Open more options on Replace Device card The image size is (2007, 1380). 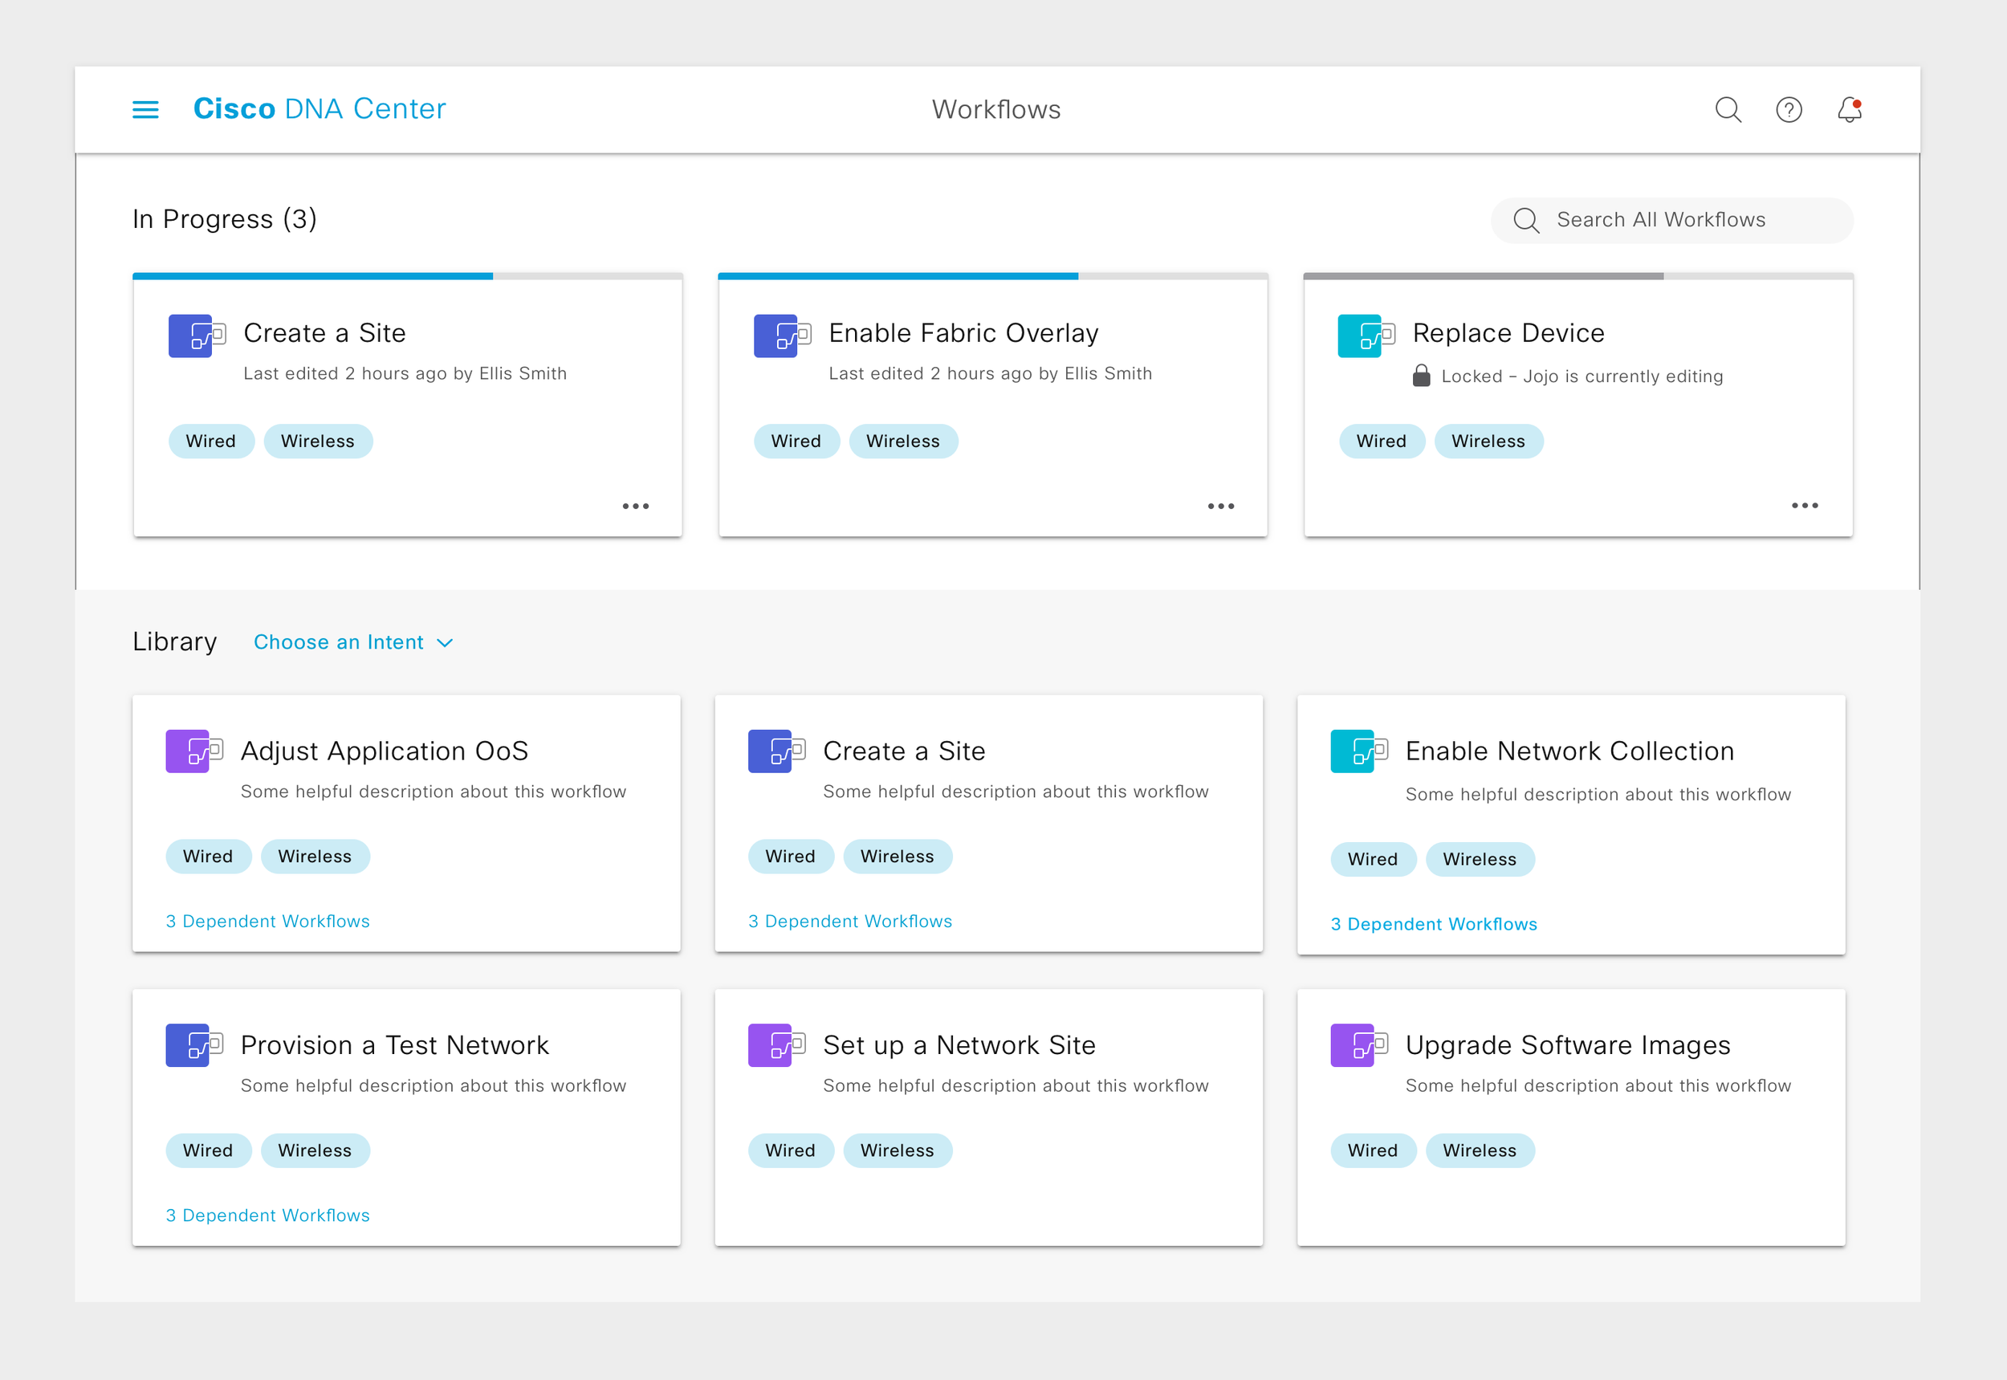point(1804,505)
